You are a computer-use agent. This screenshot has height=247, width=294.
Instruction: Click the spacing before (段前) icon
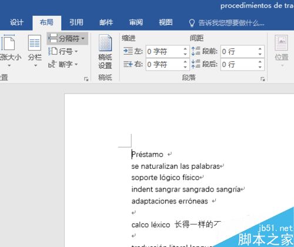[196, 51]
